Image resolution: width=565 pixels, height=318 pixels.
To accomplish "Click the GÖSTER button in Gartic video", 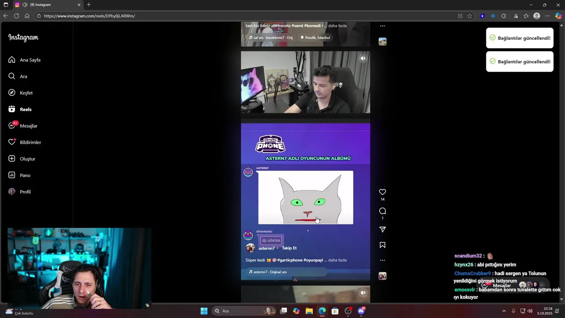I will [271, 241].
